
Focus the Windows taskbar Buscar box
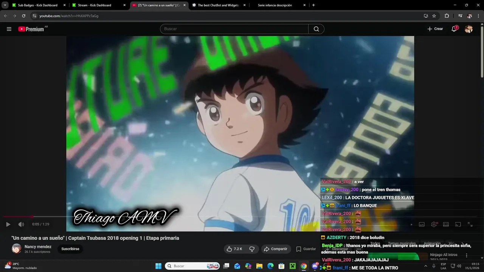pos(193,266)
